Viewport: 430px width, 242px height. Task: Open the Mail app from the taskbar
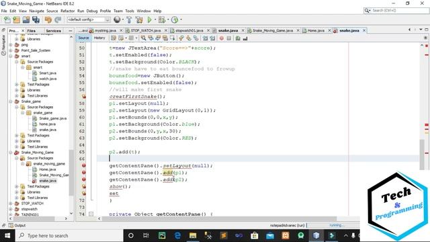270,235
